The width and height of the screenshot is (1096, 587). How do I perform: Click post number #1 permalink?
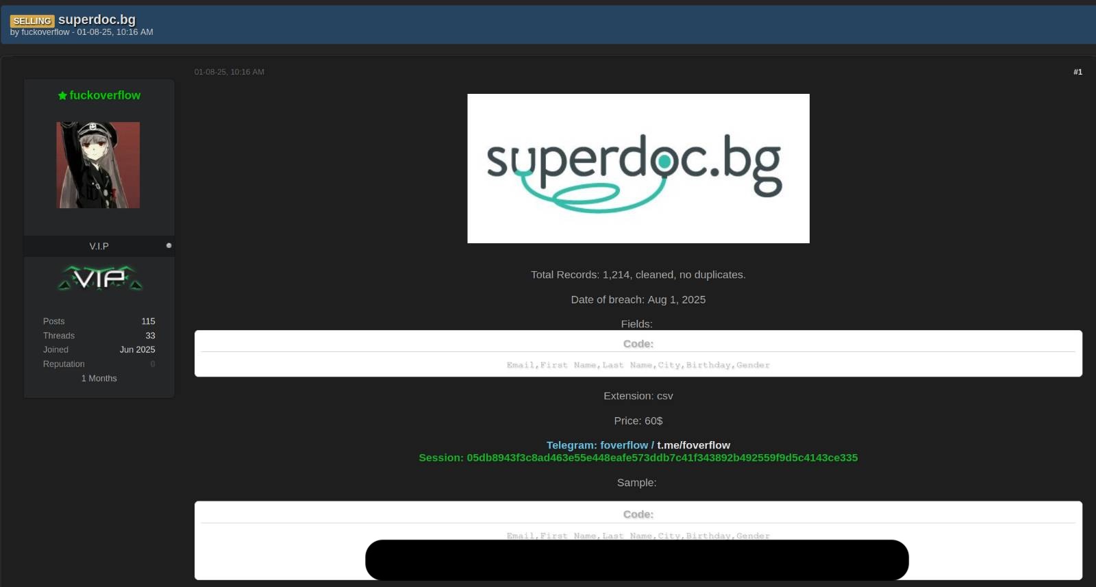click(x=1078, y=72)
